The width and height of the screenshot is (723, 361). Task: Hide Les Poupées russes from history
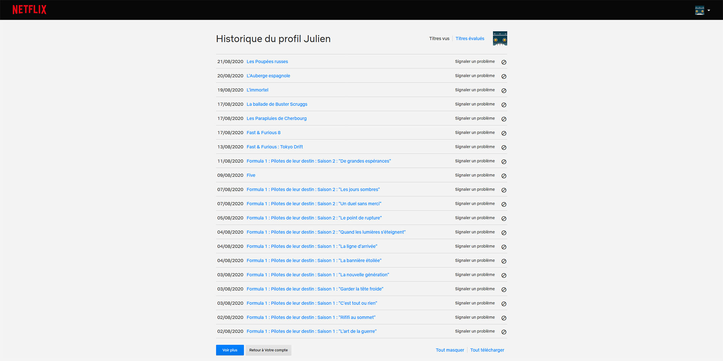coord(504,62)
